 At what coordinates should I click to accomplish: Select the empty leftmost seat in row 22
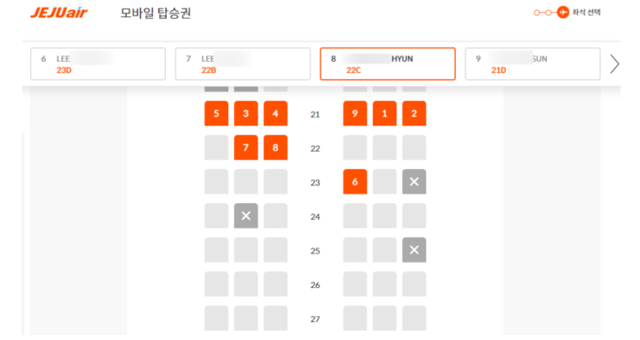click(x=216, y=148)
